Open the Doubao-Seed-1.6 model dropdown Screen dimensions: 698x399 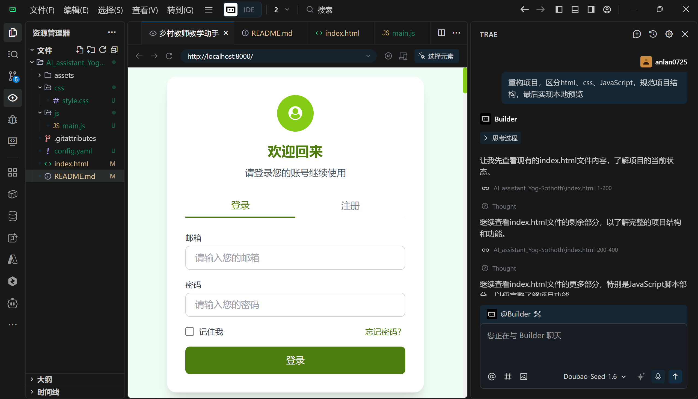pos(594,377)
